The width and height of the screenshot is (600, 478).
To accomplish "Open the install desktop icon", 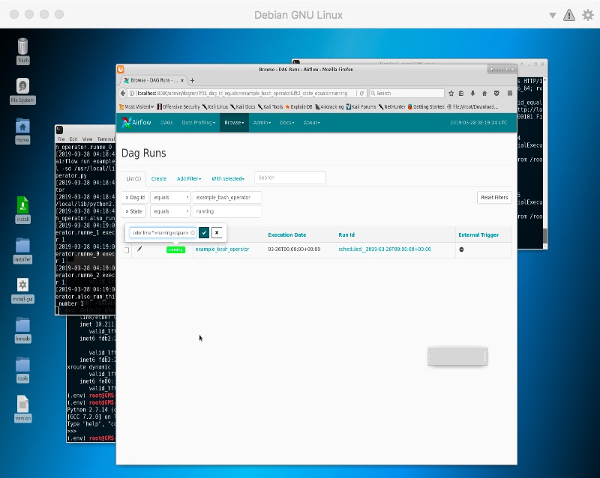I will tap(22, 210).
